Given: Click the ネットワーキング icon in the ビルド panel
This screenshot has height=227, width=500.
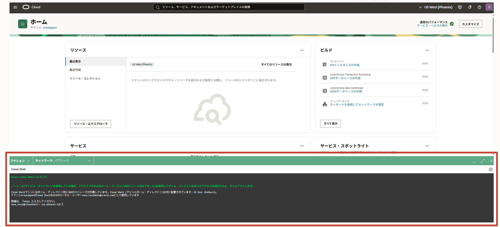Looking at the screenshot, I should pos(324,103).
